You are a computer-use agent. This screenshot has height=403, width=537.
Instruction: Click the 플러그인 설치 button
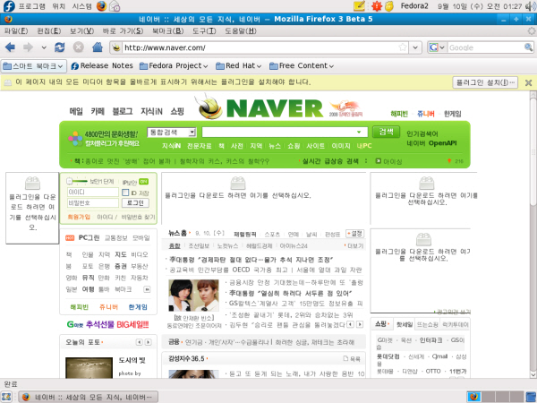pos(485,82)
